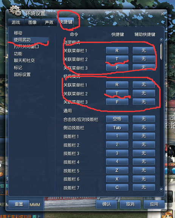Click the gear icon beside 环境设置 title
175x218 pixels.
15,11
